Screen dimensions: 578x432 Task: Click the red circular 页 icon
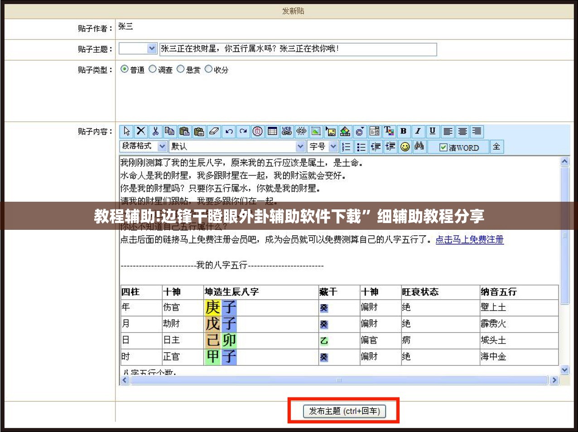tap(258, 131)
